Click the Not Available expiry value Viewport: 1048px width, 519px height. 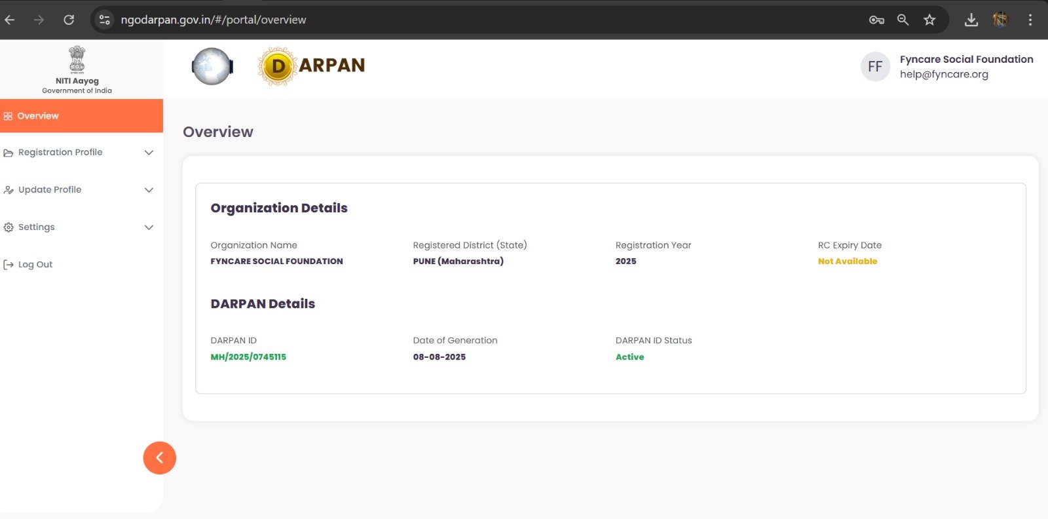[847, 261]
